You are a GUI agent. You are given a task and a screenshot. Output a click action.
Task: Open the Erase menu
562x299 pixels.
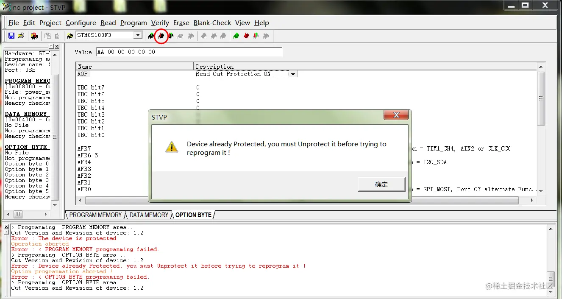181,23
